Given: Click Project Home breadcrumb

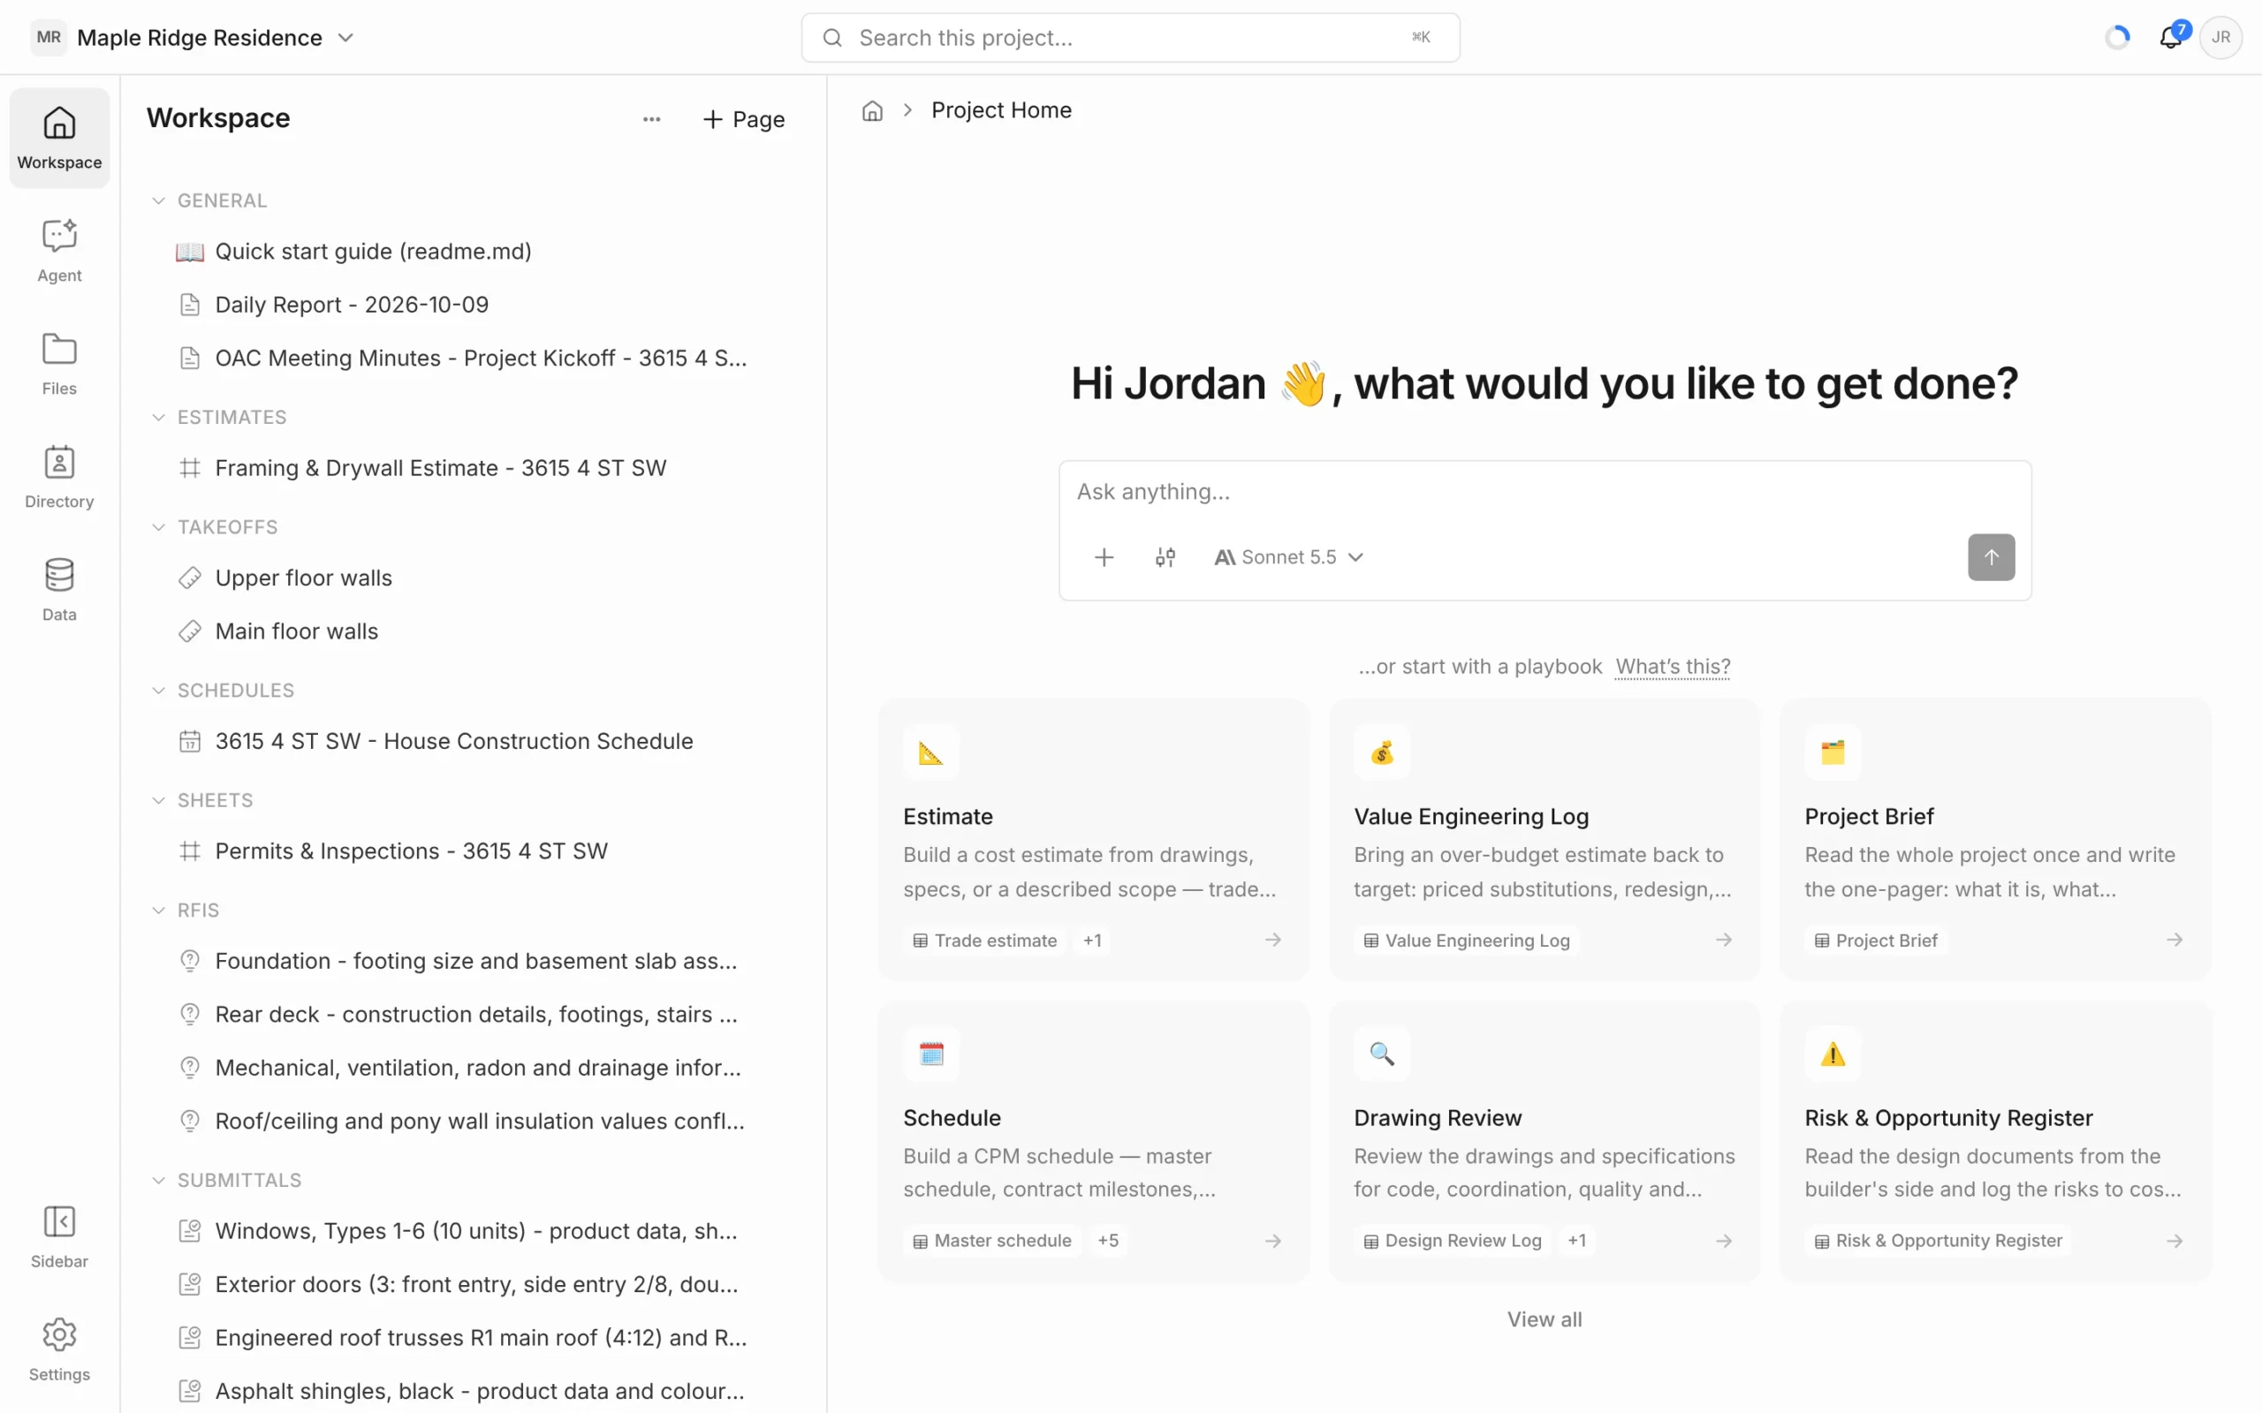Looking at the screenshot, I should [x=1001, y=110].
